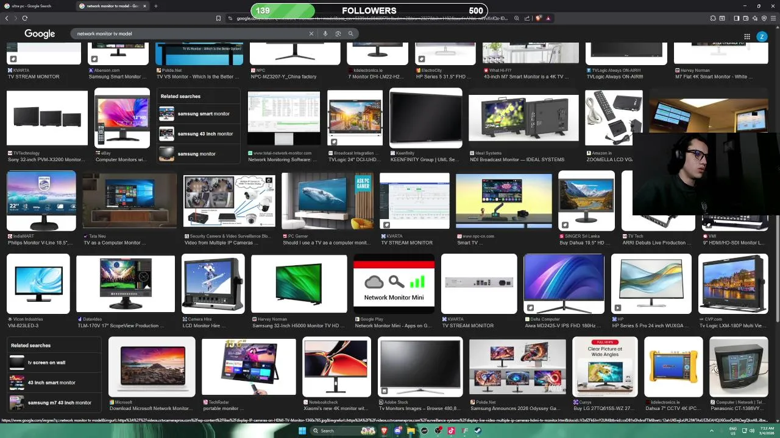Viewport: 780px width, 438px height.
Task: Open Panasonic CT-1388VY CRT monitor image
Action: click(739, 367)
